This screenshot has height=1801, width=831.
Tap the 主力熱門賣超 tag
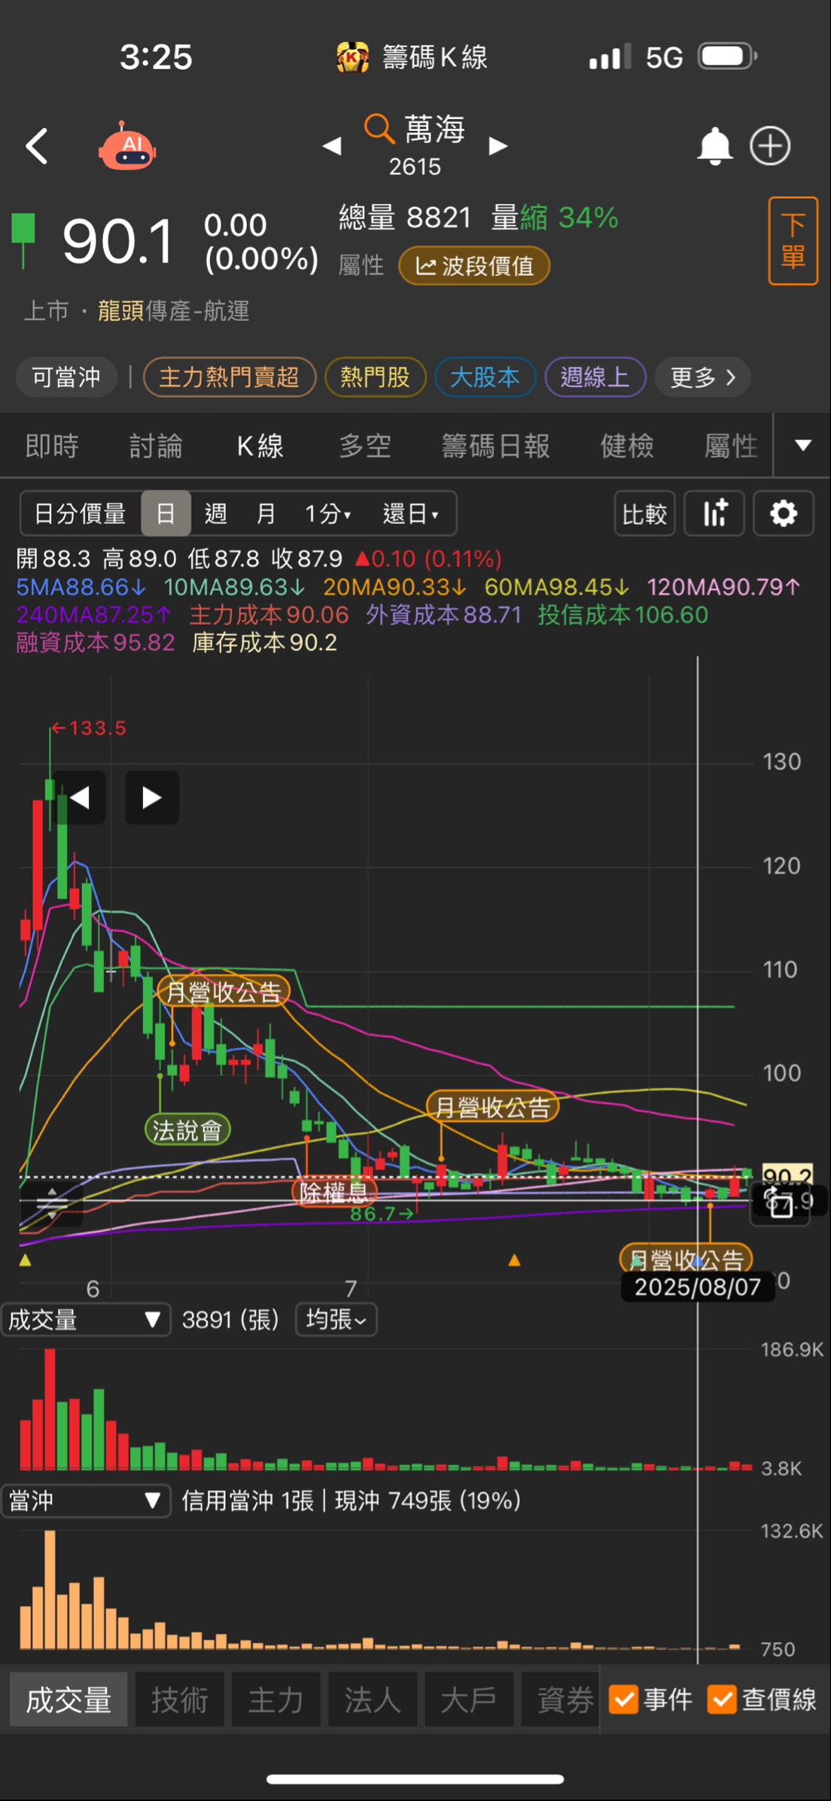pos(229,377)
